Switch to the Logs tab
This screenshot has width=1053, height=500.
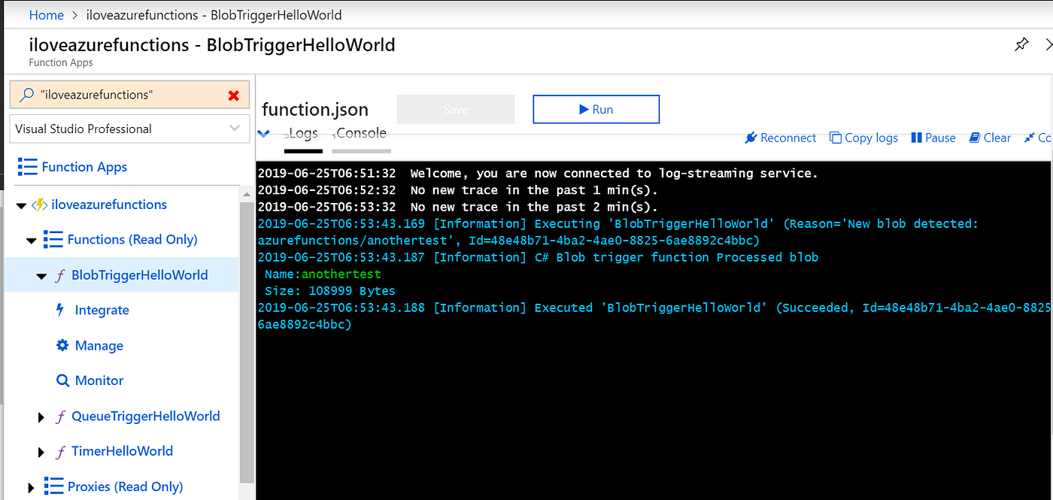303,134
